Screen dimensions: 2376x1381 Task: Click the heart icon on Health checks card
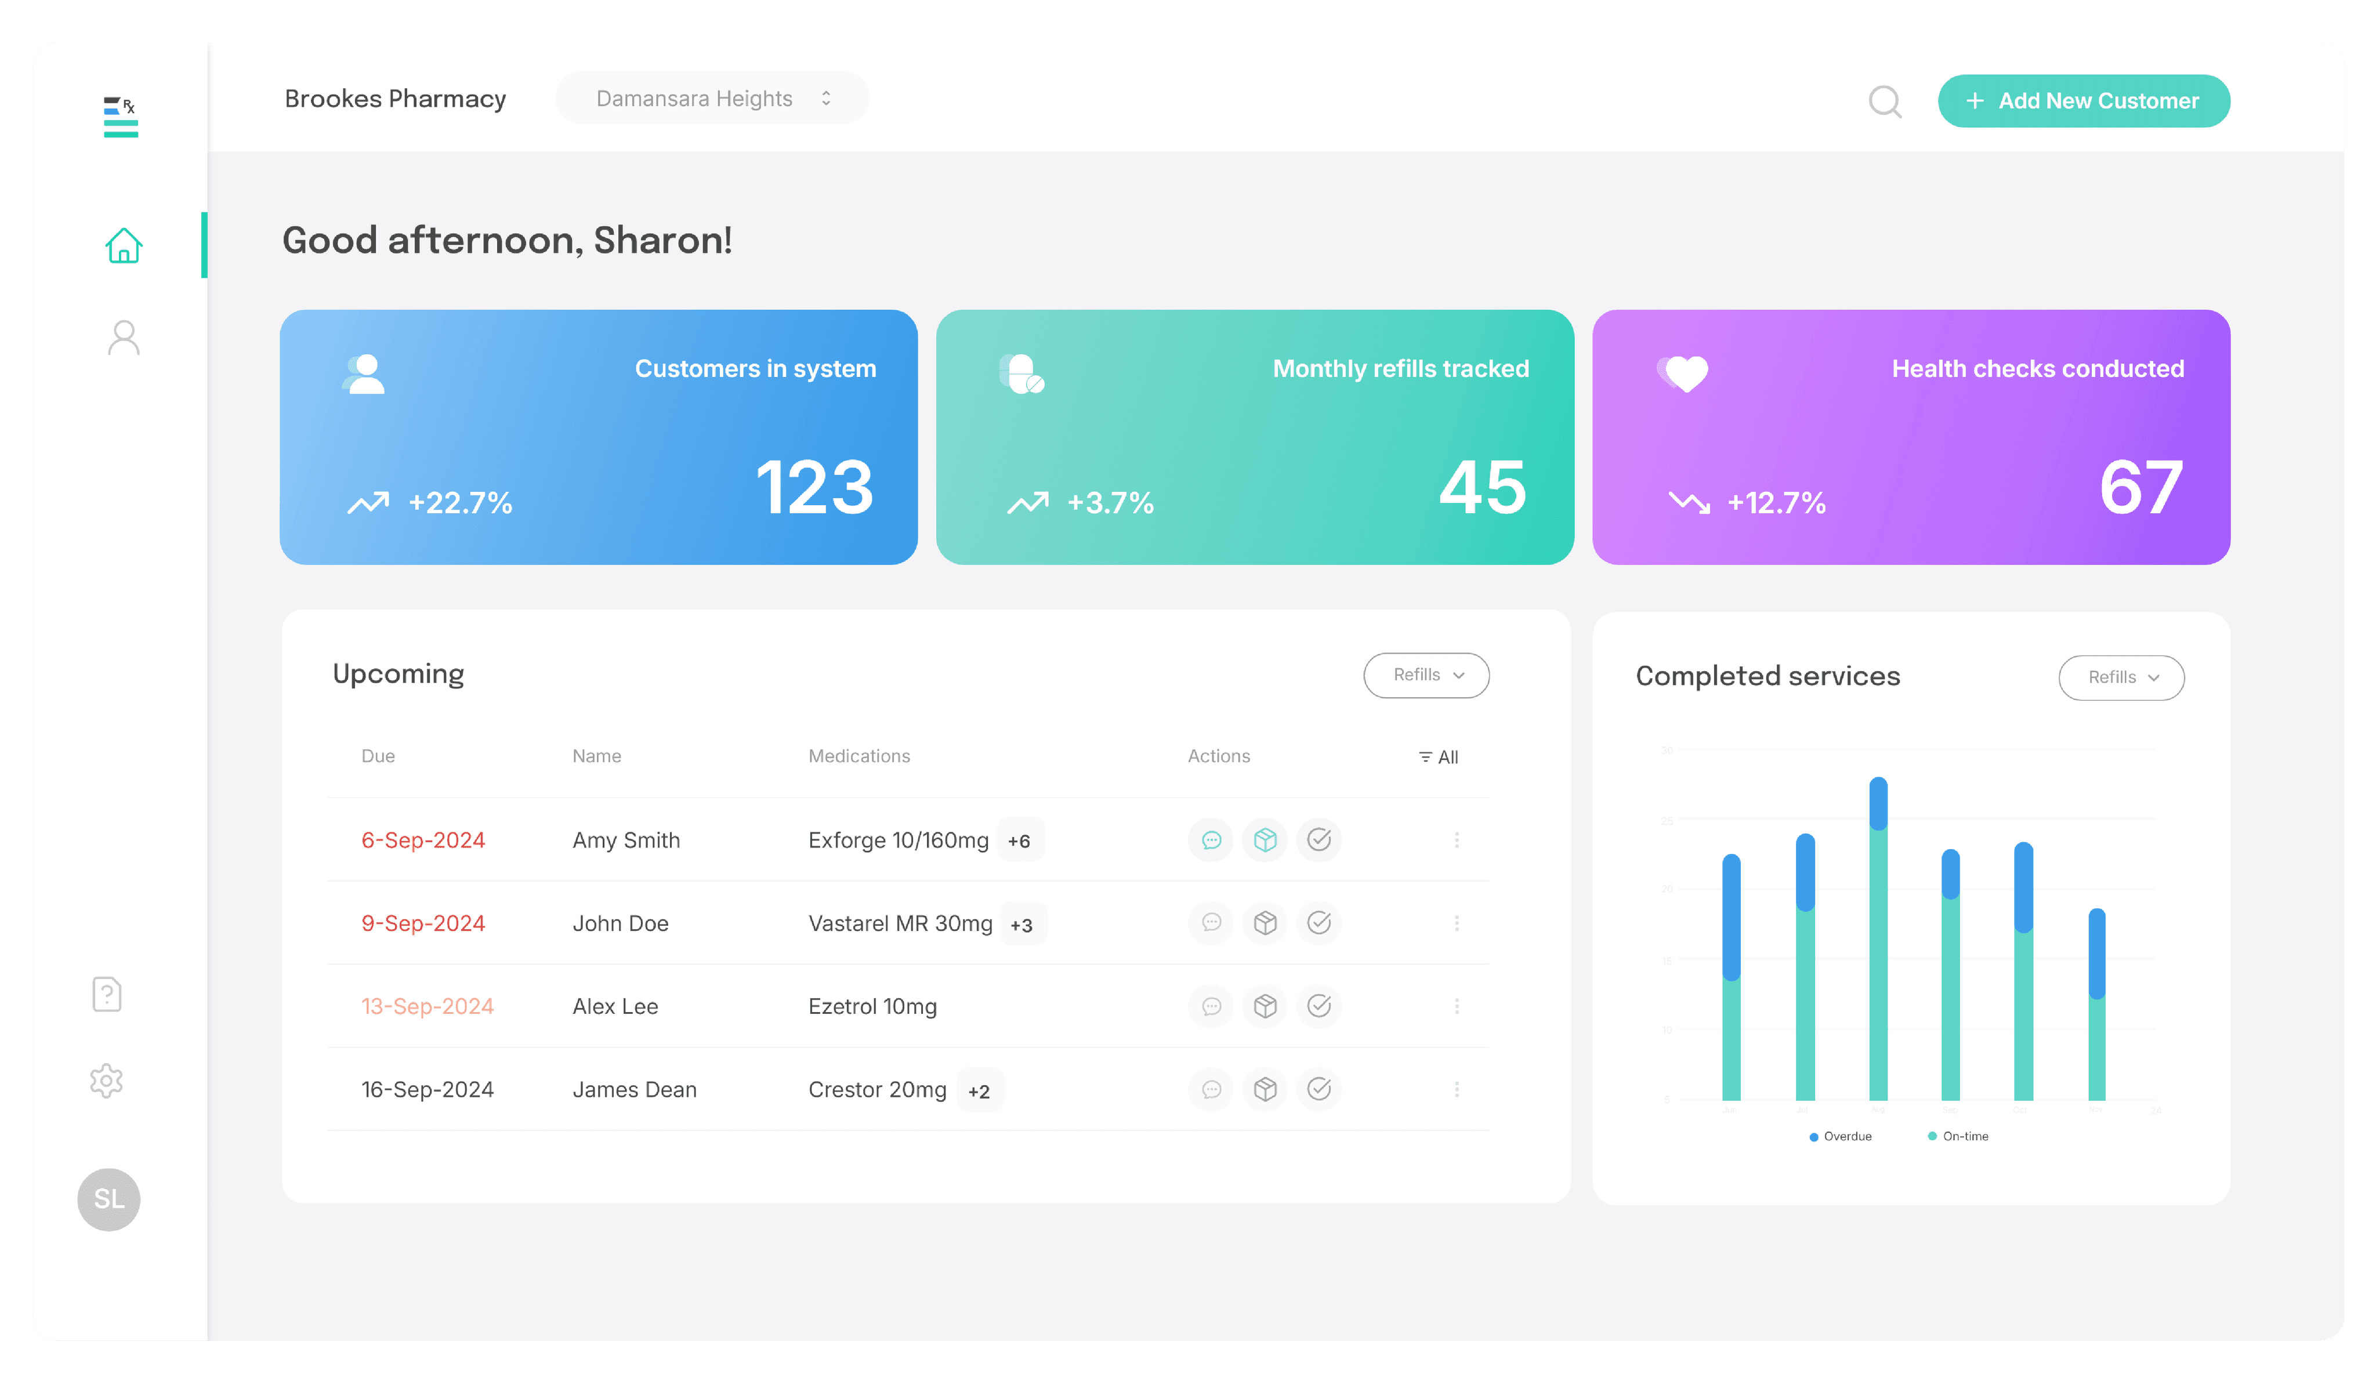click(1682, 374)
